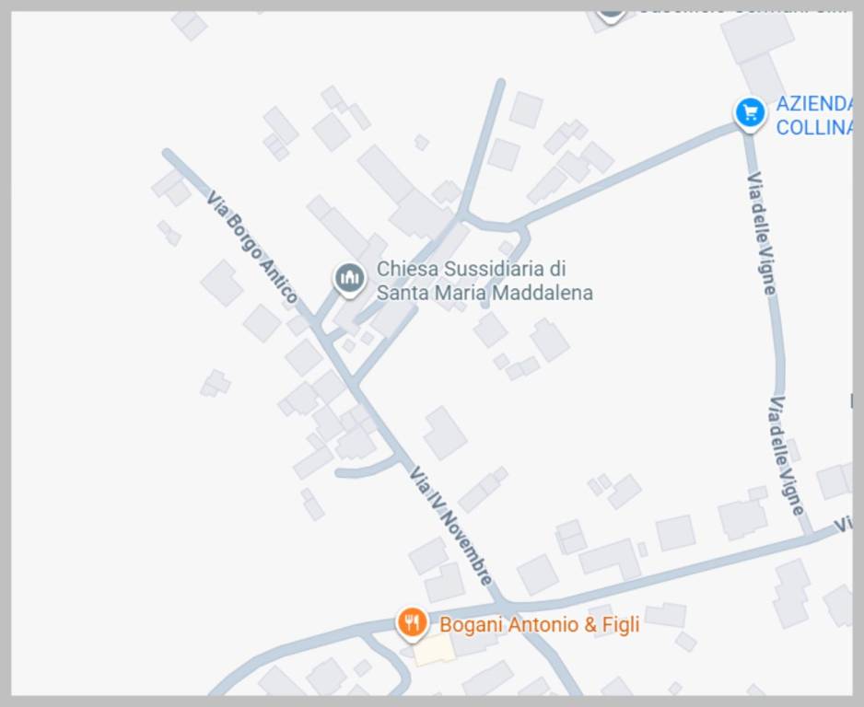Click the blue shopping cart pin icon
864x707 pixels.
tap(750, 113)
